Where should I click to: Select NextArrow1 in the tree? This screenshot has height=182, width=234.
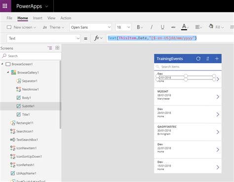pyautogui.click(x=31, y=89)
